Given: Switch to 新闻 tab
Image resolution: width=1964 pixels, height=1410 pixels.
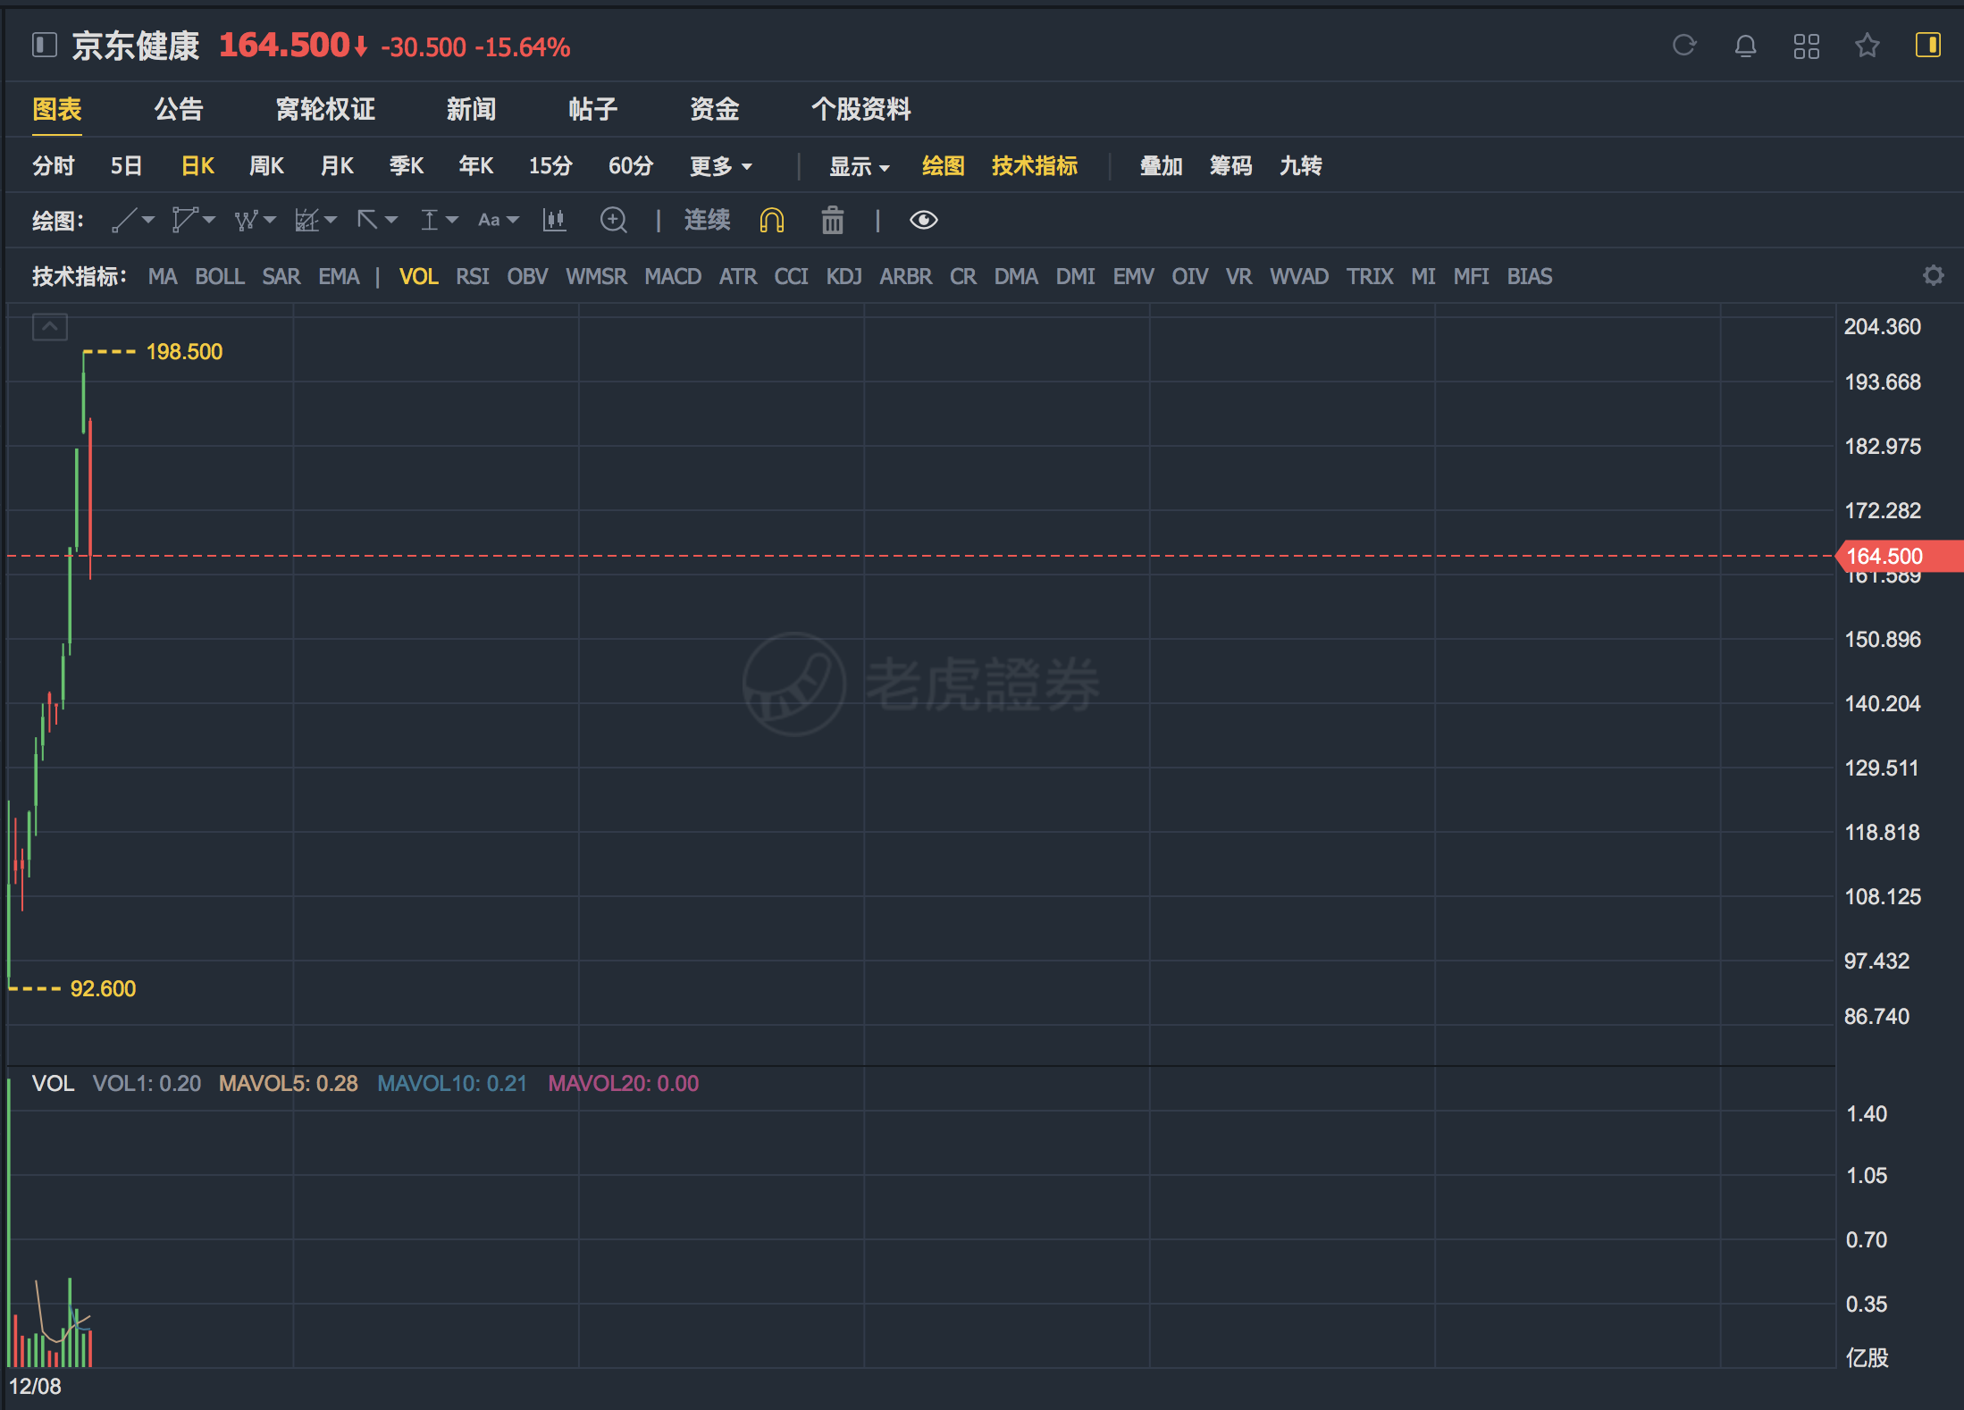Looking at the screenshot, I should [472, 109].
